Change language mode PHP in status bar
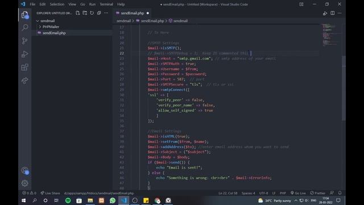 point(283,193)
